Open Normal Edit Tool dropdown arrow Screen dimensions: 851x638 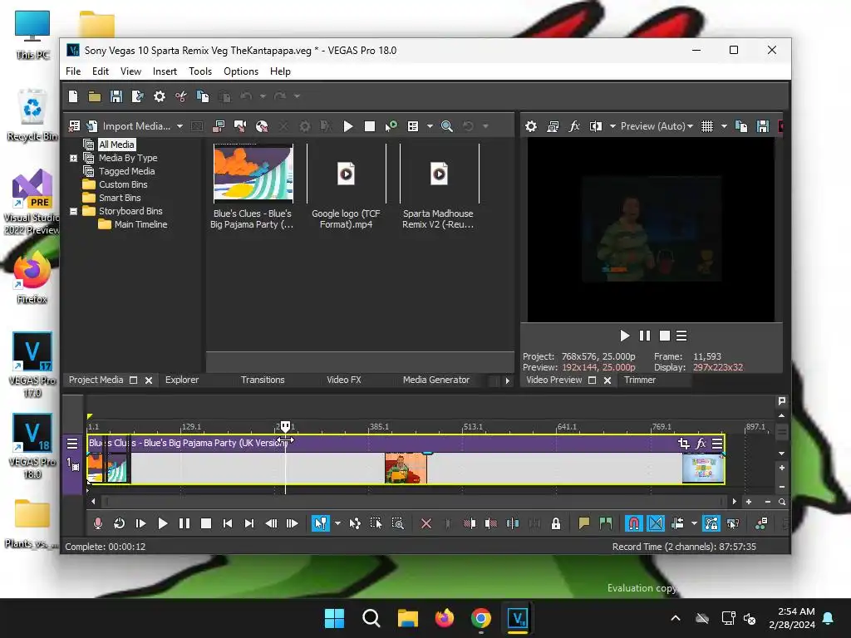[x=337, y=523]
